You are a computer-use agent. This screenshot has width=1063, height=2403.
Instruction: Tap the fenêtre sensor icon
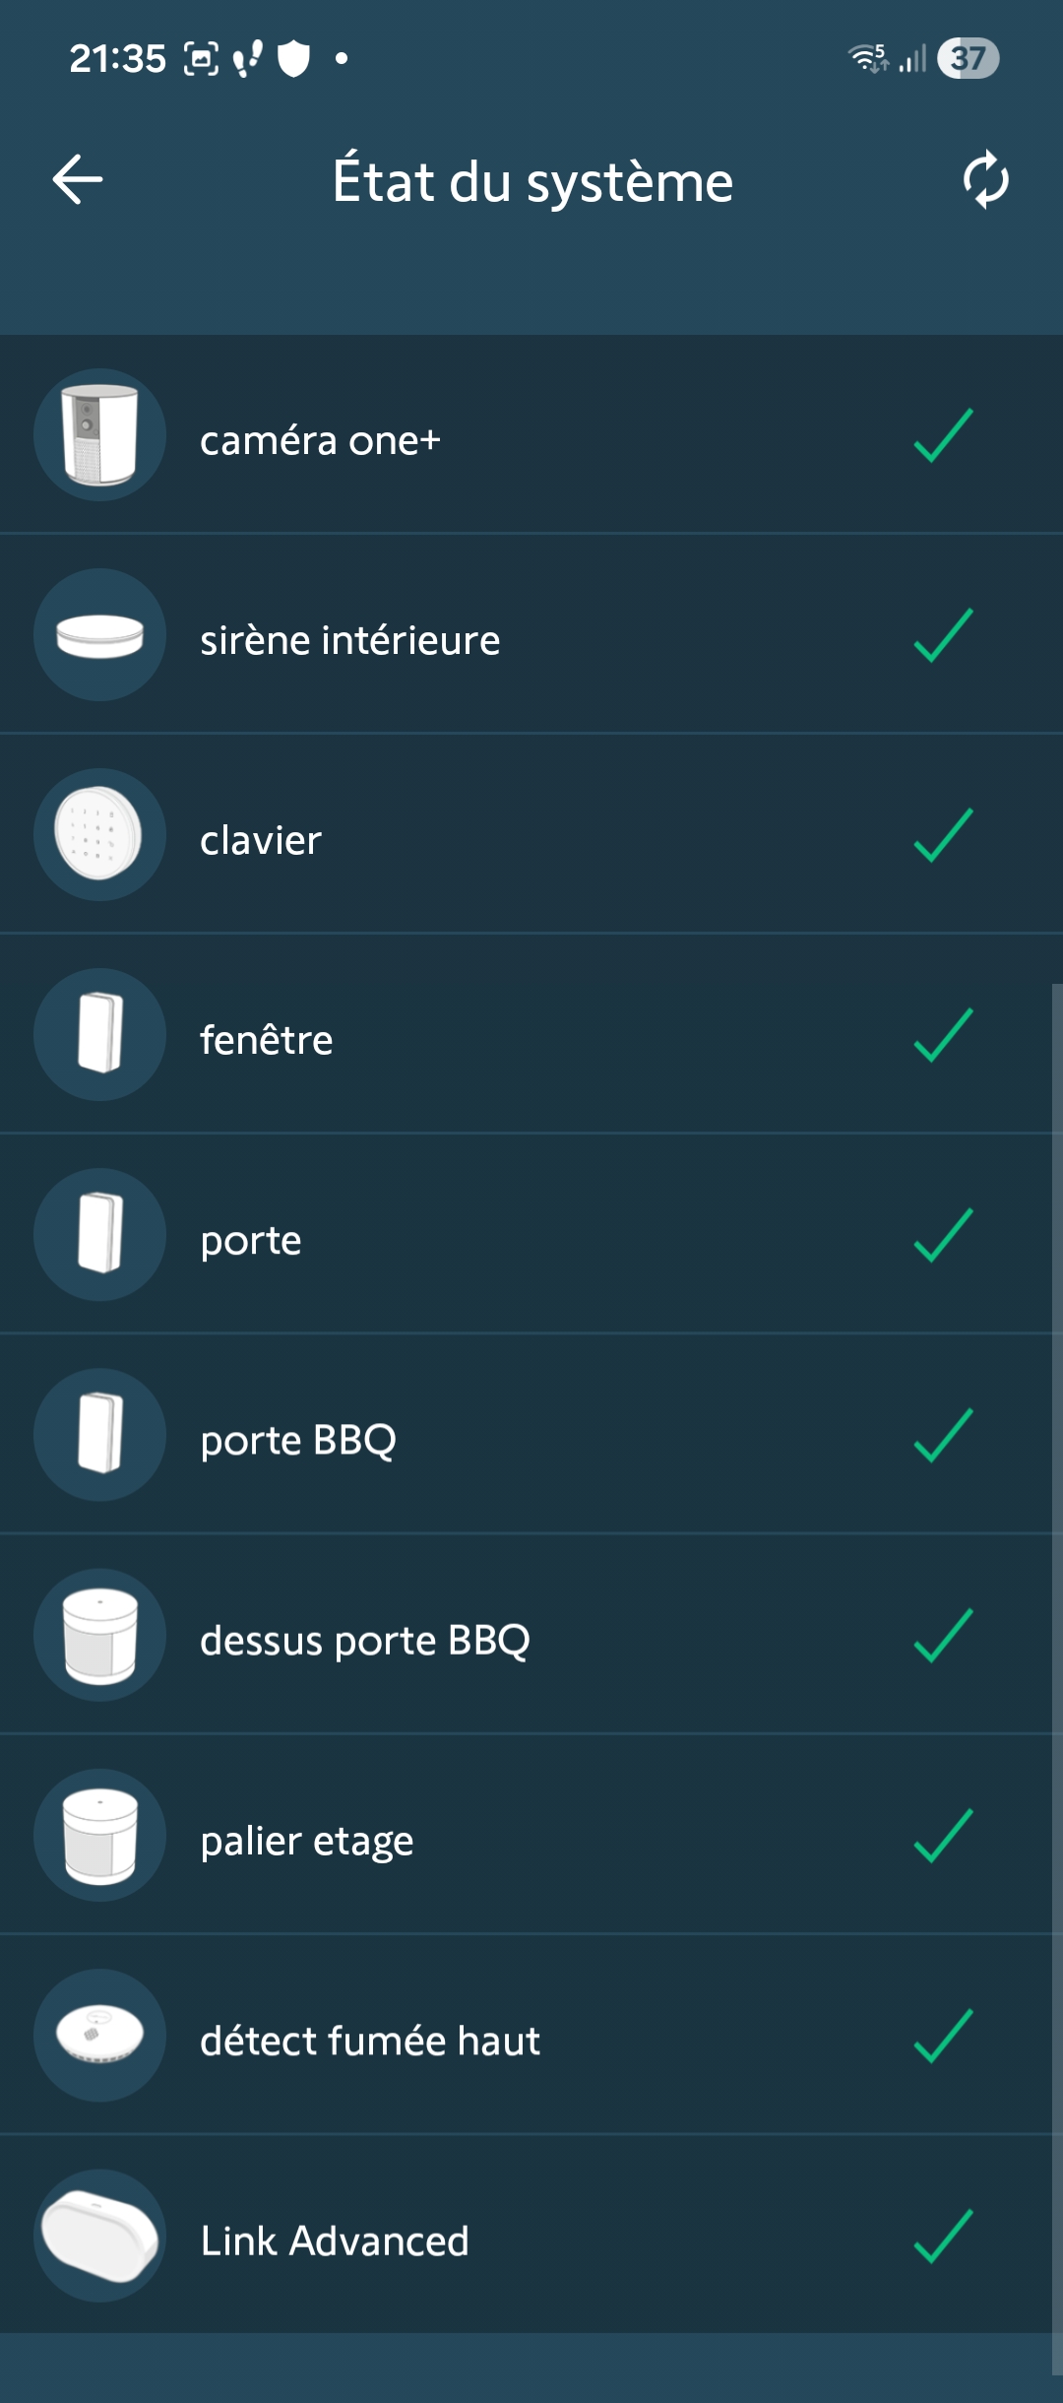99,1035
